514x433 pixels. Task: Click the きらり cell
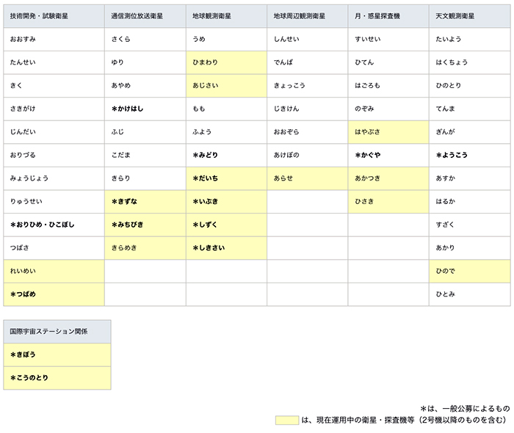point(145,179)
